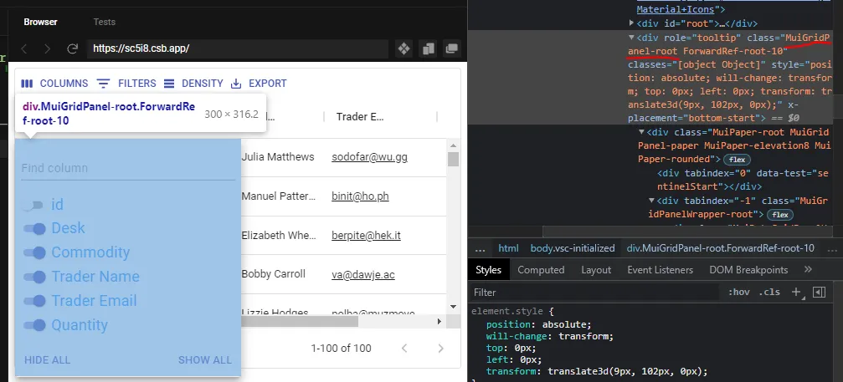Switch to the Layout tab

(x=596, y=270)
